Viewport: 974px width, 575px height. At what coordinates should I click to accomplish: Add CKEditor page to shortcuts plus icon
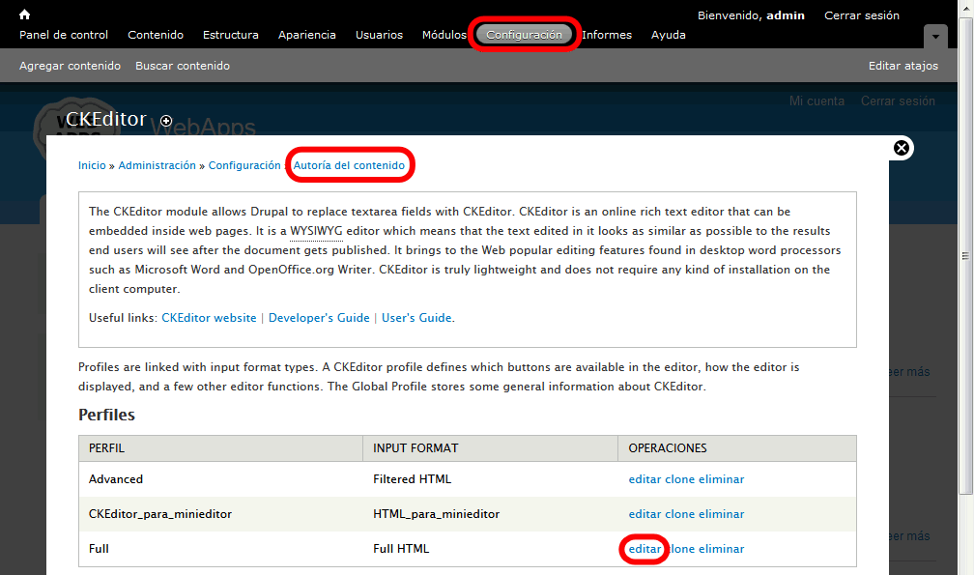point(166,121)
